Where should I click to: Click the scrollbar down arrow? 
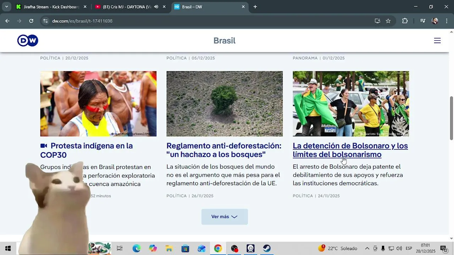pyautogui.click(x=451, y=238)
